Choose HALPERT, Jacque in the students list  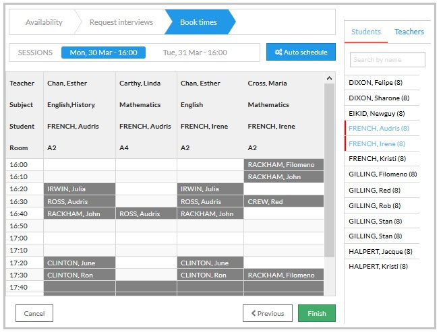382,251
